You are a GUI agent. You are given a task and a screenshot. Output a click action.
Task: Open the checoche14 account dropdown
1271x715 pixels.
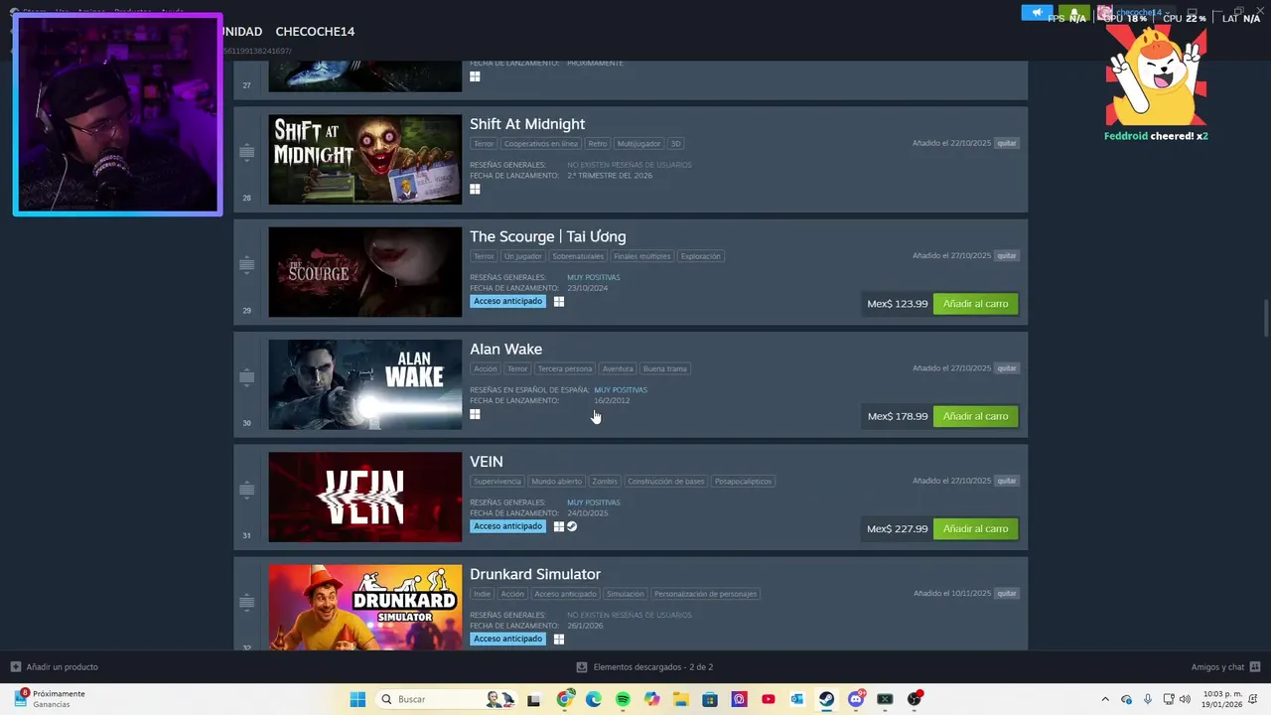pos(1138,13)
